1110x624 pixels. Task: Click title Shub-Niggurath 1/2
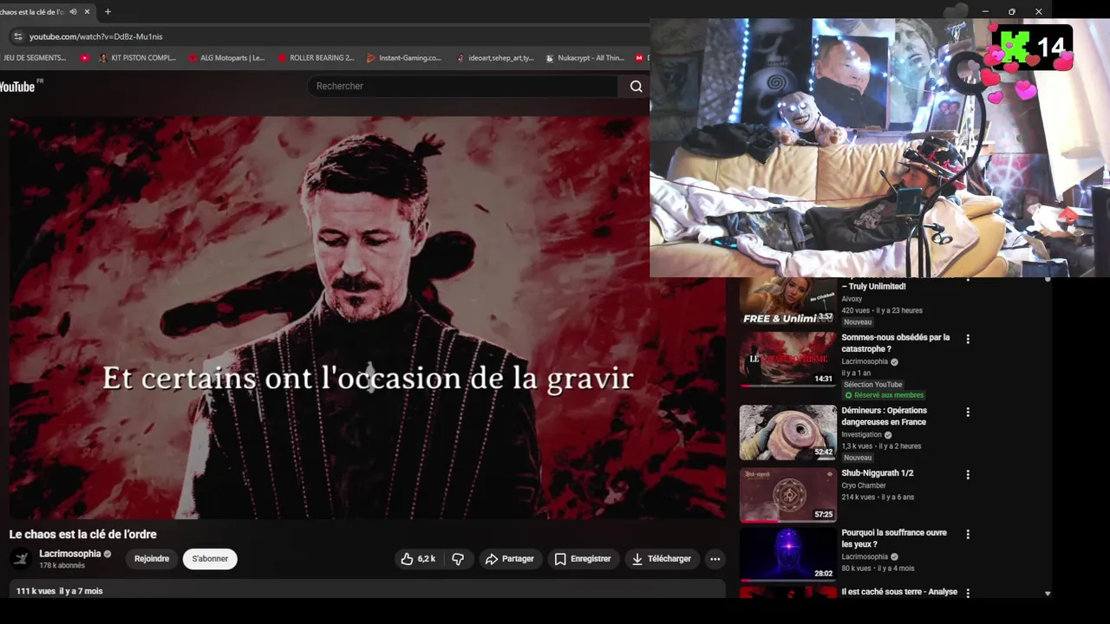point(877,473)
